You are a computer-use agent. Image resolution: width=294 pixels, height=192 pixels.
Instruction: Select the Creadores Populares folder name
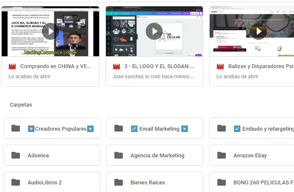click(x=61, y=129)
